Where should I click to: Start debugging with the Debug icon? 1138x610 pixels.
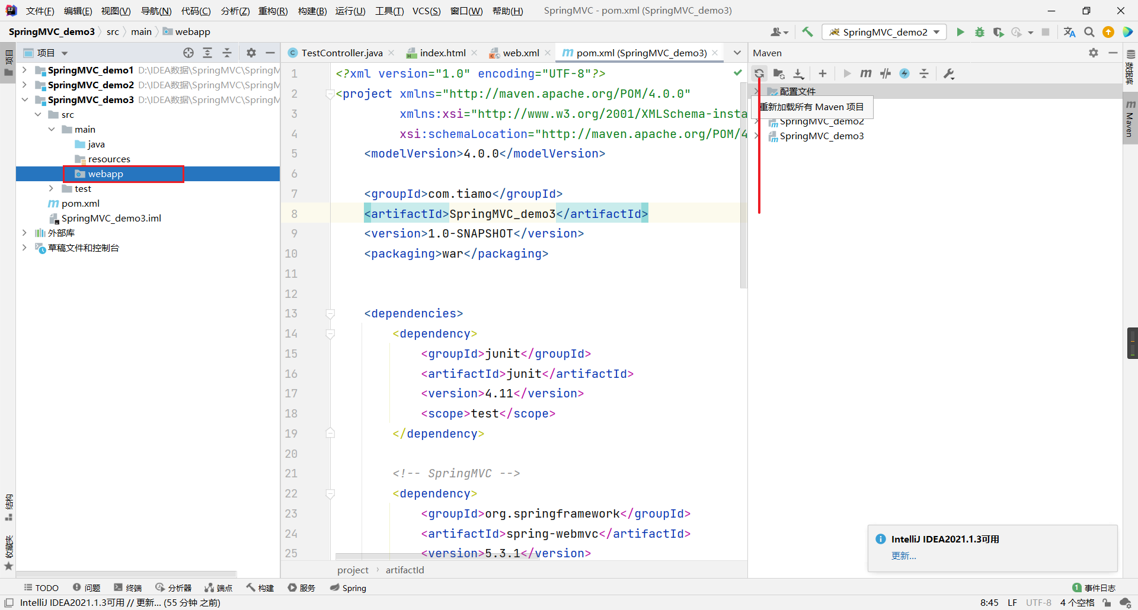coord(979,32)
